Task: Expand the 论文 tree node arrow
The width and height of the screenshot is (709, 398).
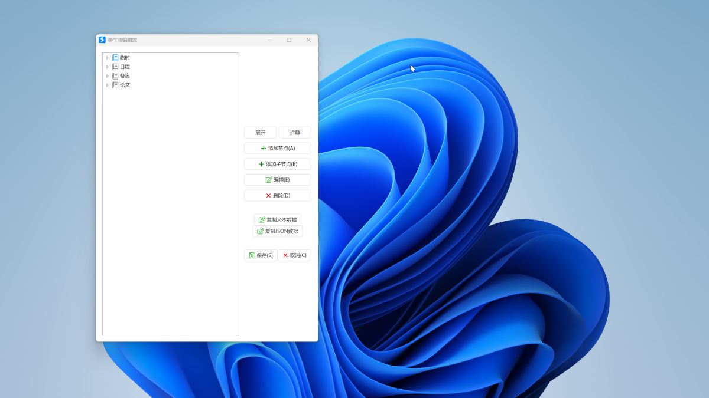Action: (108, 85)
